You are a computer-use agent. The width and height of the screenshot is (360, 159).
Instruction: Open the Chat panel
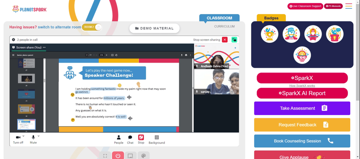point(130,140)
